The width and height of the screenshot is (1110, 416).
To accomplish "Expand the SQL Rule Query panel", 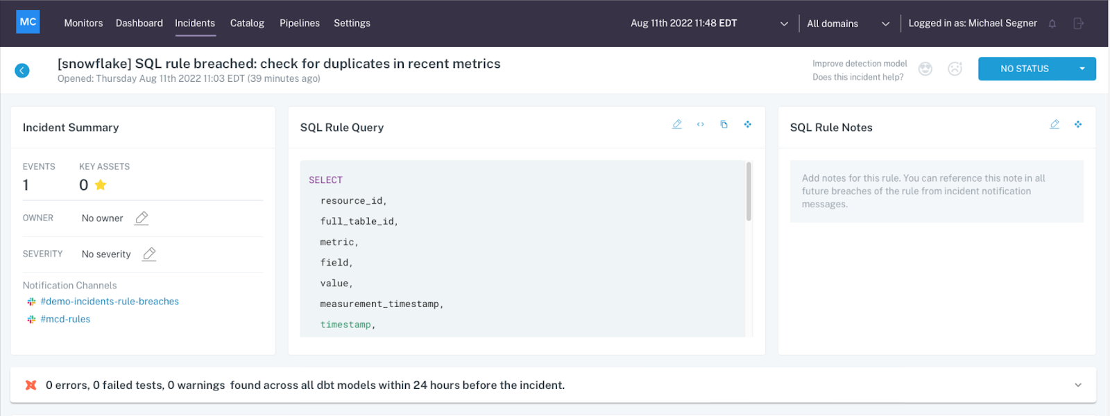I will pyautogui.click(x=747, y=124).
